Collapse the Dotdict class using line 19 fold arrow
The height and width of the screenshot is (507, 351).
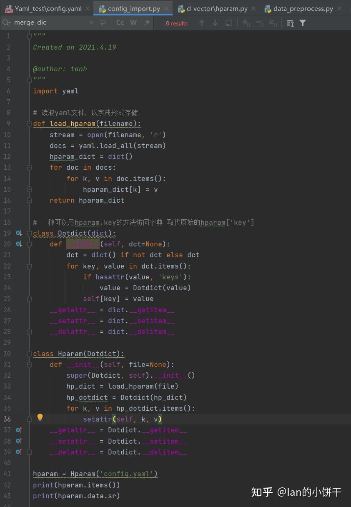coord(28,233)
